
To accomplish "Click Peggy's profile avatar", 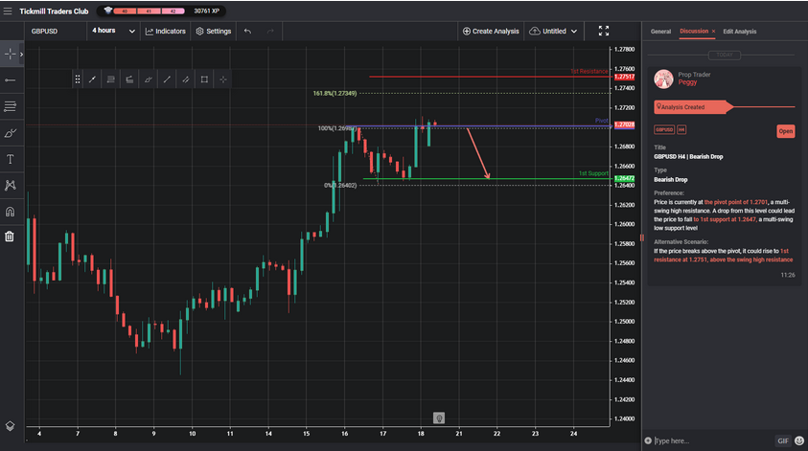I will [663, 79].
